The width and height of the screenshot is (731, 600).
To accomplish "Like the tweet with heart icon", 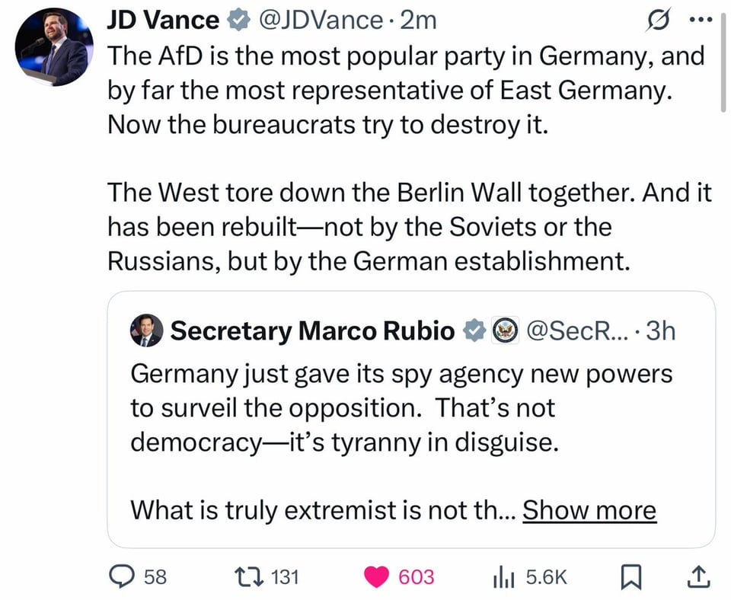I will 375,577.
